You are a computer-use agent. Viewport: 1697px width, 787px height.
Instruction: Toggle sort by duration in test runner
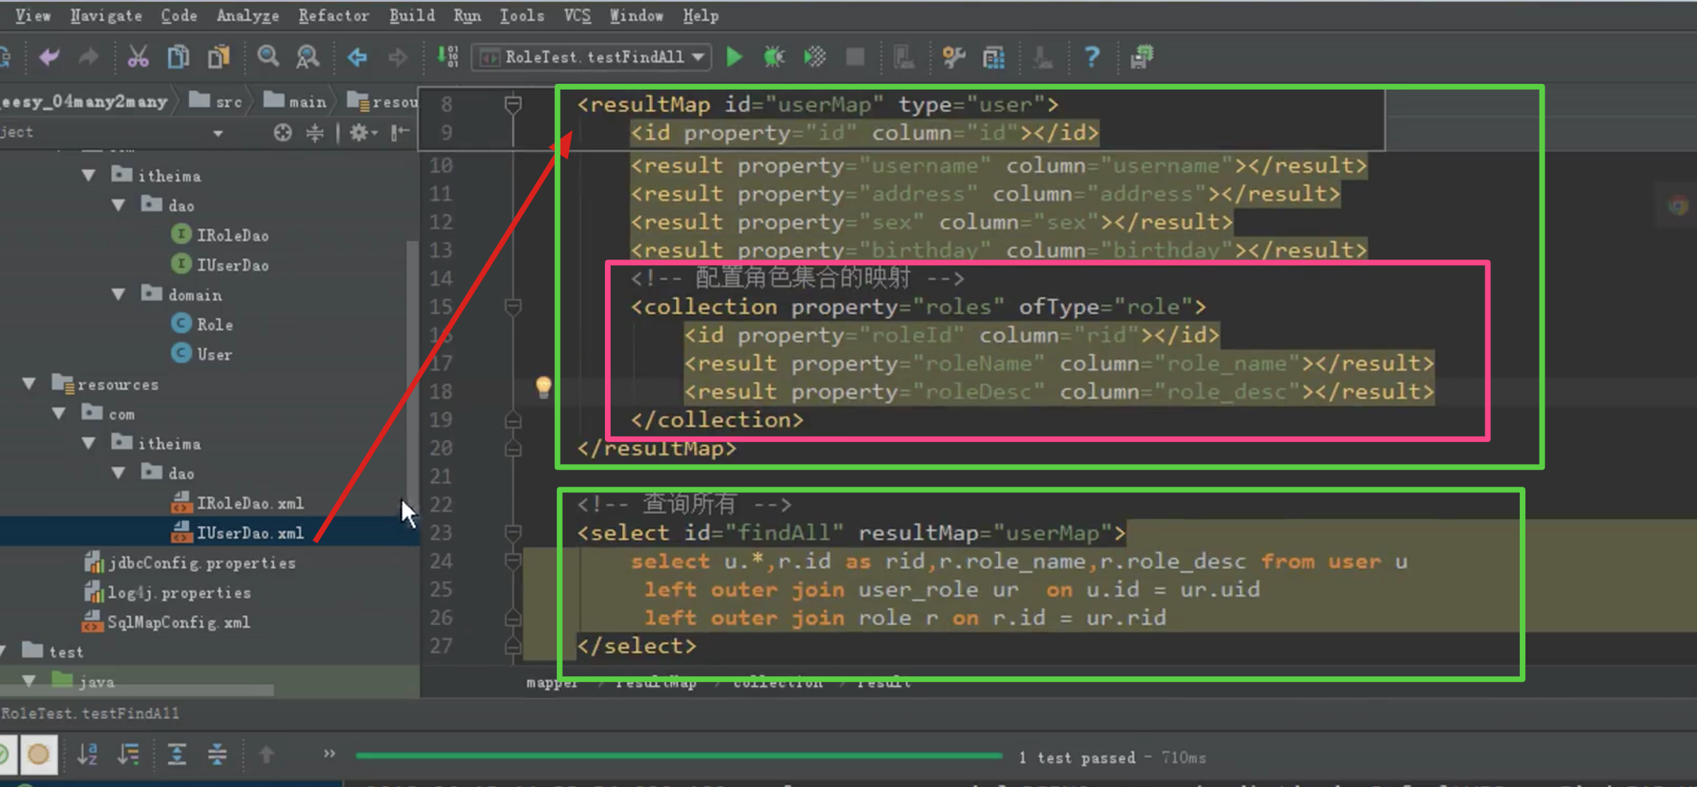click(129, 755)
